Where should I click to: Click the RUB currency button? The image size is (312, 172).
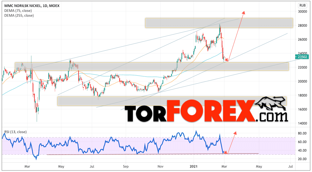point(302,6)
